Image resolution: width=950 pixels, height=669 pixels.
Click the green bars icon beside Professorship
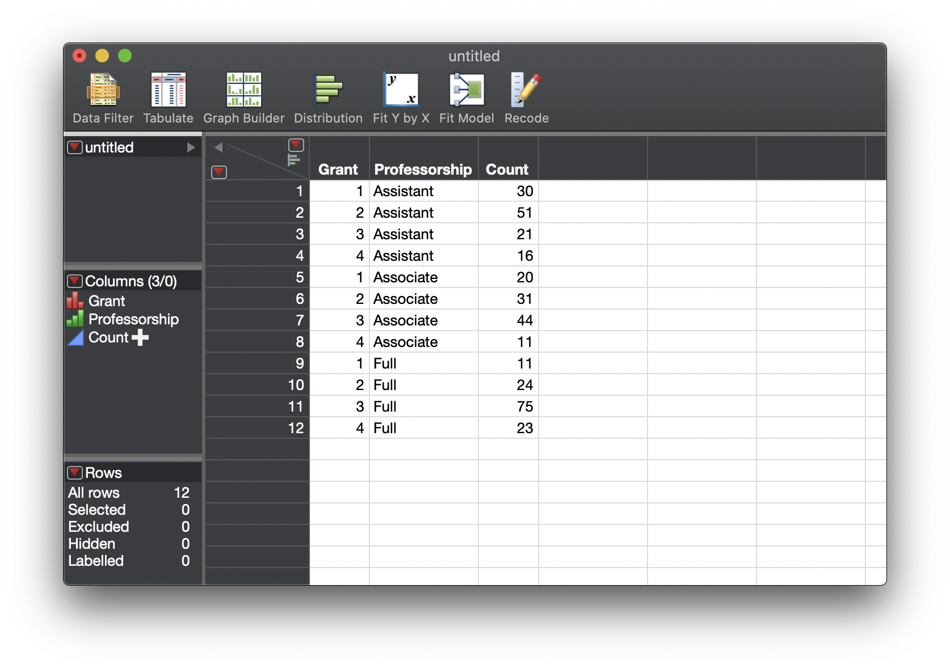point(74,319)
